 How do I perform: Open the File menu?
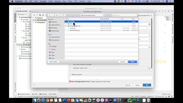pyautogui.click(x=26, y=1)
